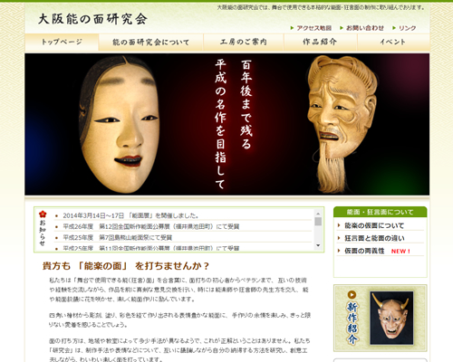Screen dimensions: 453x362
Task: Click the news scrollbar down arrow
Action: point(318,245)
